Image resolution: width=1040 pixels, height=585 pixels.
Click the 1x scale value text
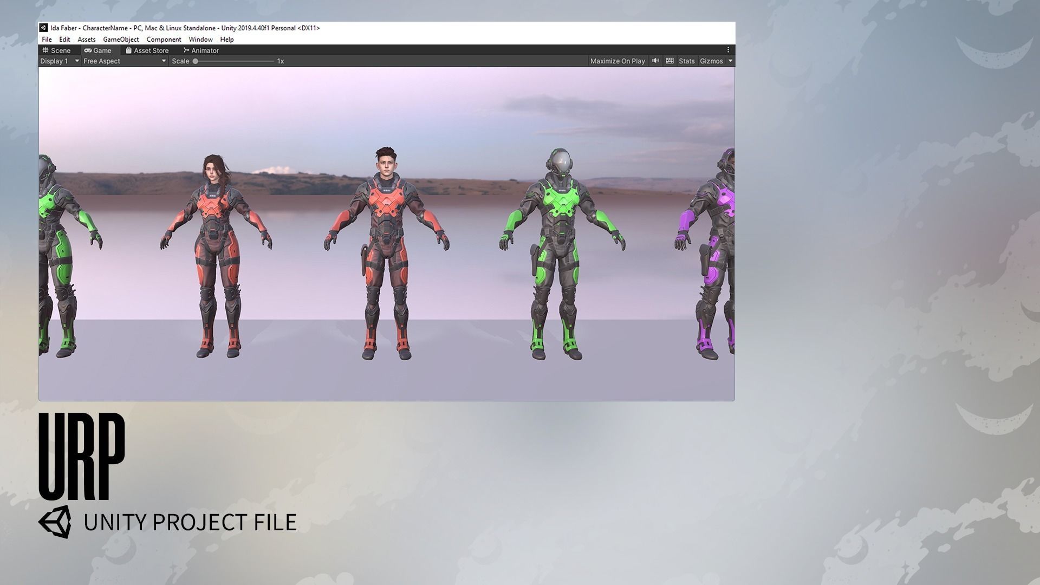281,61
